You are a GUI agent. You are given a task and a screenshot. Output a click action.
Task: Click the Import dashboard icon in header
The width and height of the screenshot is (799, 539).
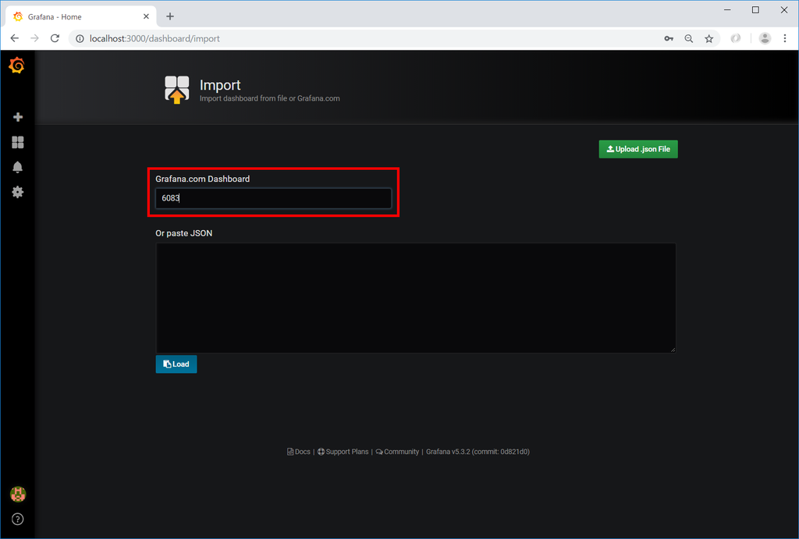click(177, 90)
